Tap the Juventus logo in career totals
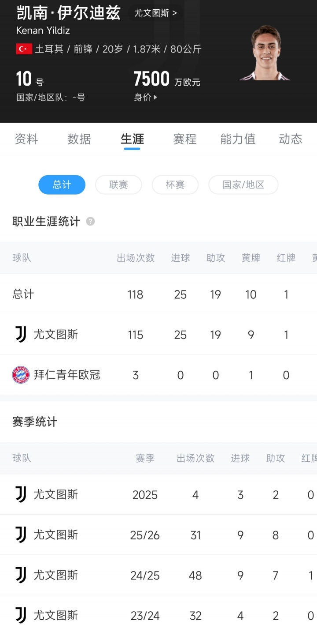This screenshot has height=629, width=317. tap(21, 335)
